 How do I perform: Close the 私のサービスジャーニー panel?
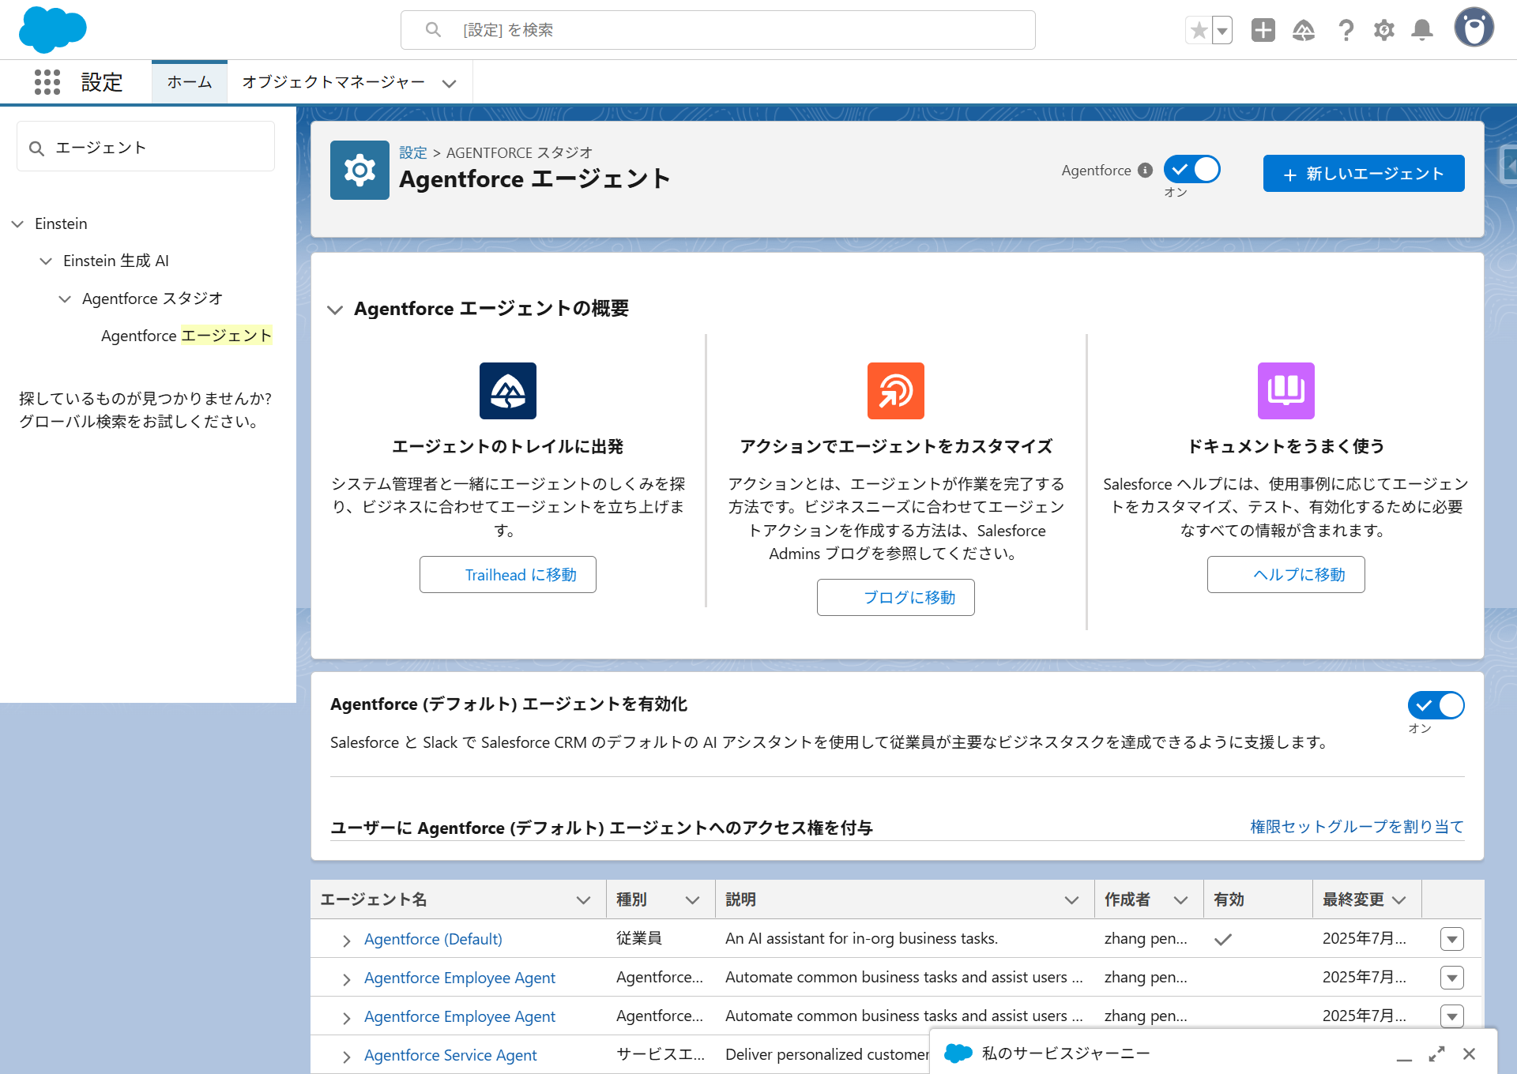[1469, 1053]
